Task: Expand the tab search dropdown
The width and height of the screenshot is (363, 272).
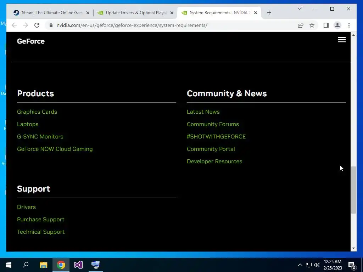Action: click(299, 9)
